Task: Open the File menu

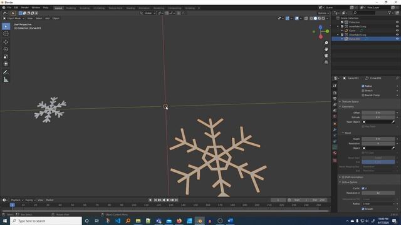Action: click(9, 7)
